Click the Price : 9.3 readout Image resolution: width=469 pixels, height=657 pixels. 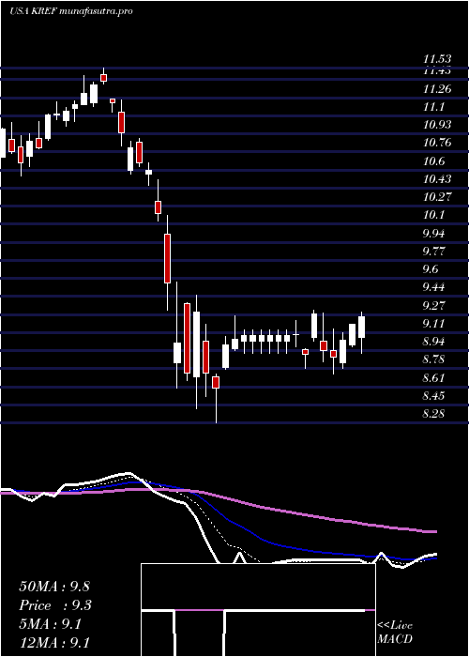pos(54,605)
